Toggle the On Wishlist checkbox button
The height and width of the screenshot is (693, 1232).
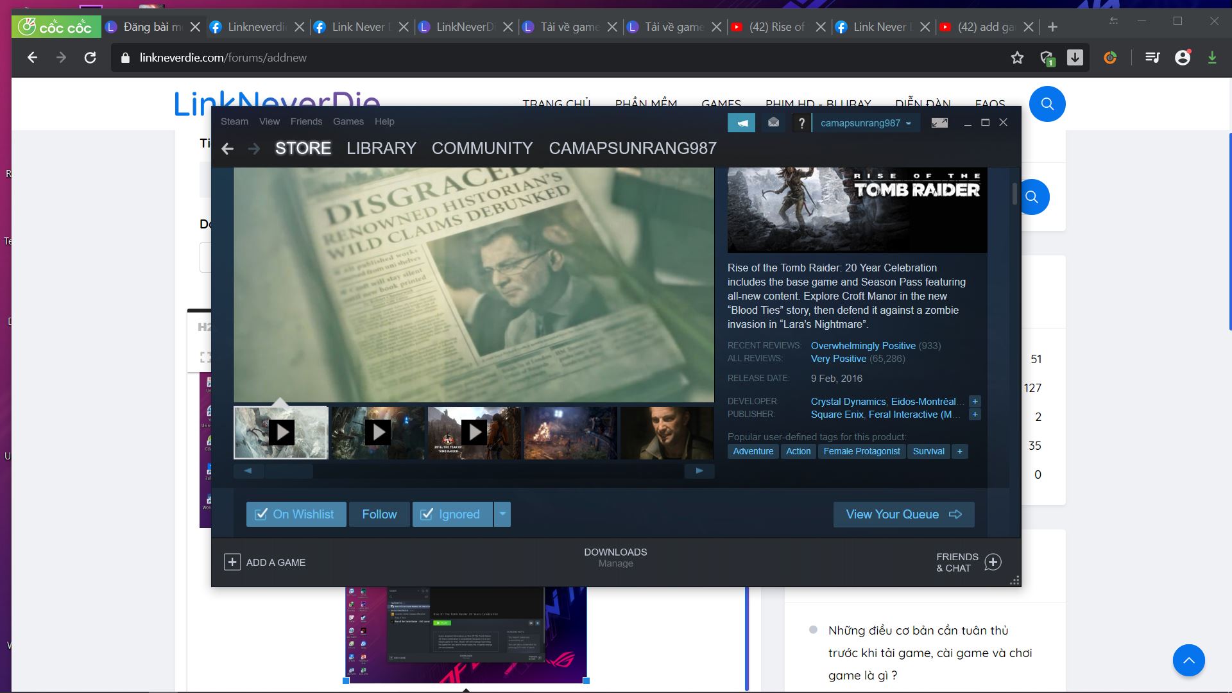(x=296, y=514)
